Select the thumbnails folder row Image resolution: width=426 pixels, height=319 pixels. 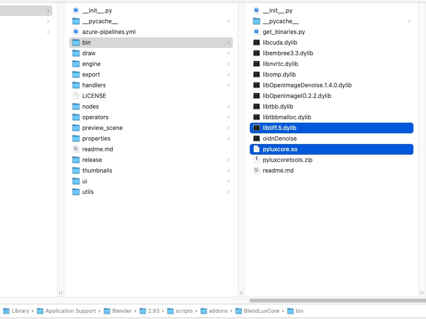[x=97, y=171]
